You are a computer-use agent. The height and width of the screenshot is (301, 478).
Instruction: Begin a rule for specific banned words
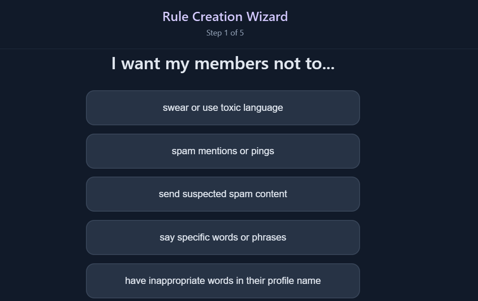[223, 237]
